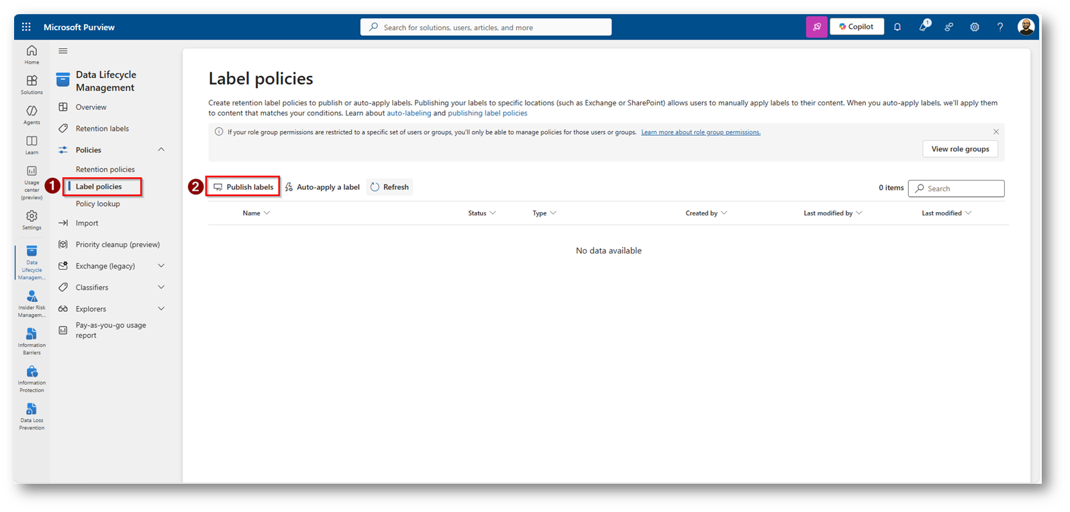Go to Home in left rail
Image resolution: width=1070 pixels, height=512 pixels.
(x=32, y=55)
